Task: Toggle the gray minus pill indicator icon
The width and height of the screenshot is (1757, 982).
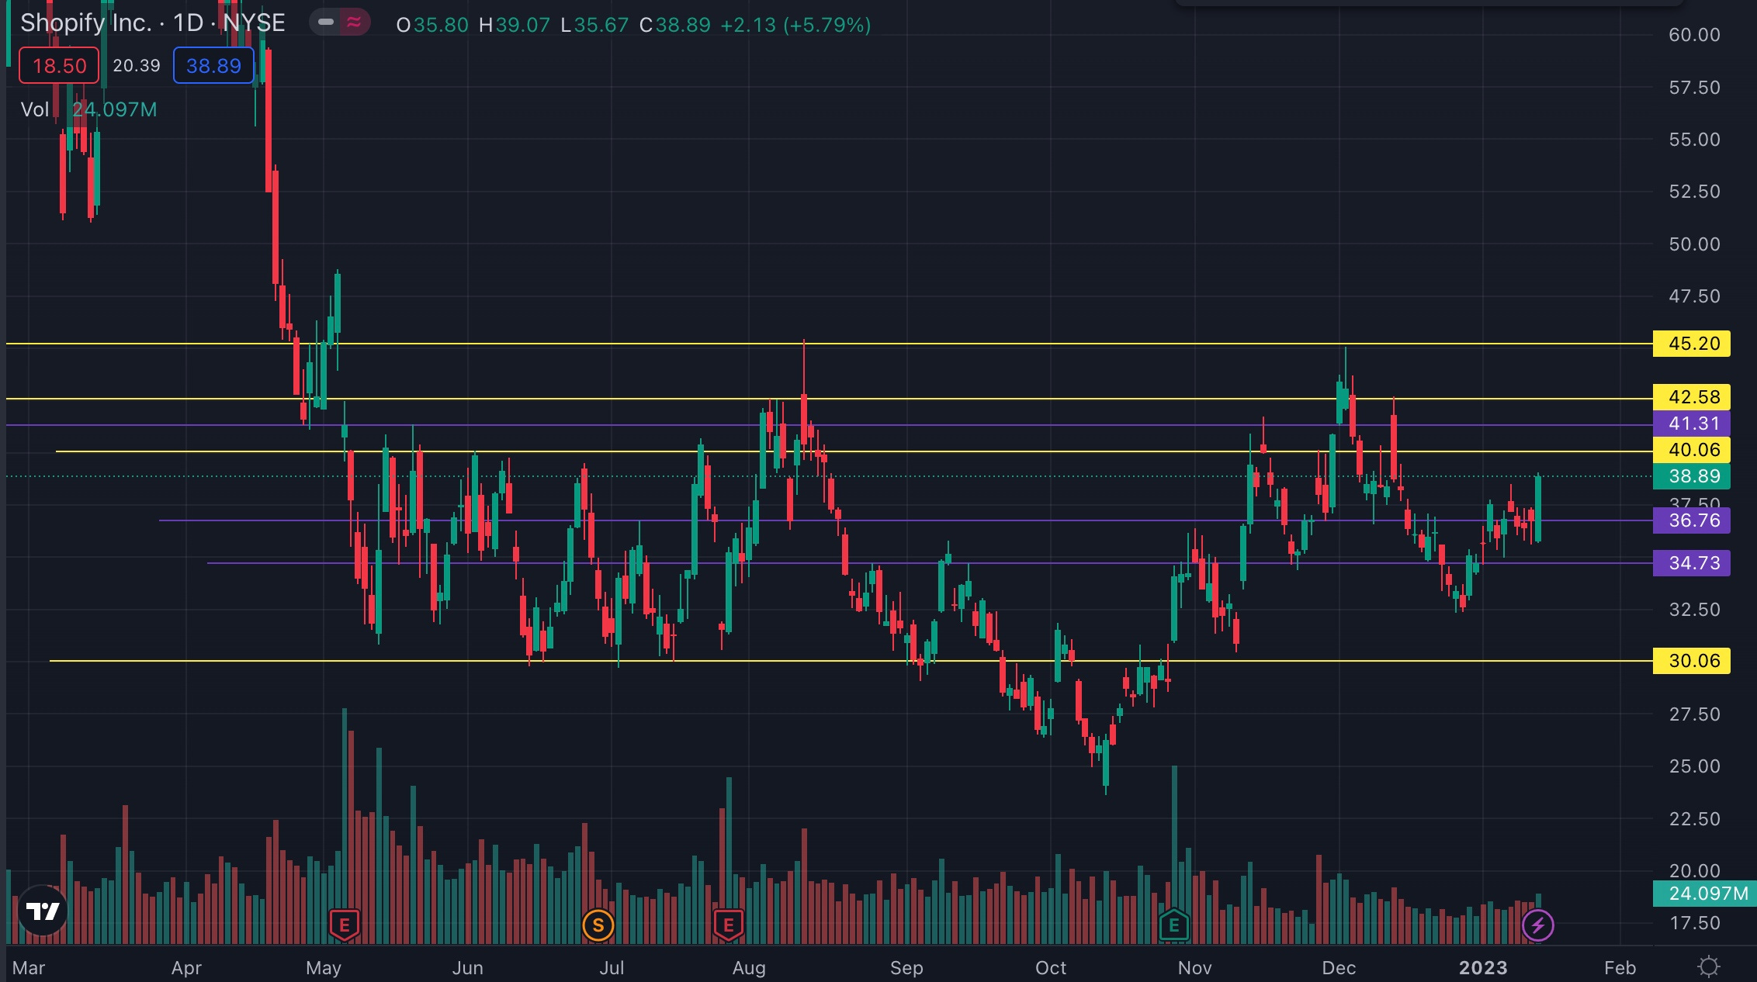Action: [x=326, y=22]
